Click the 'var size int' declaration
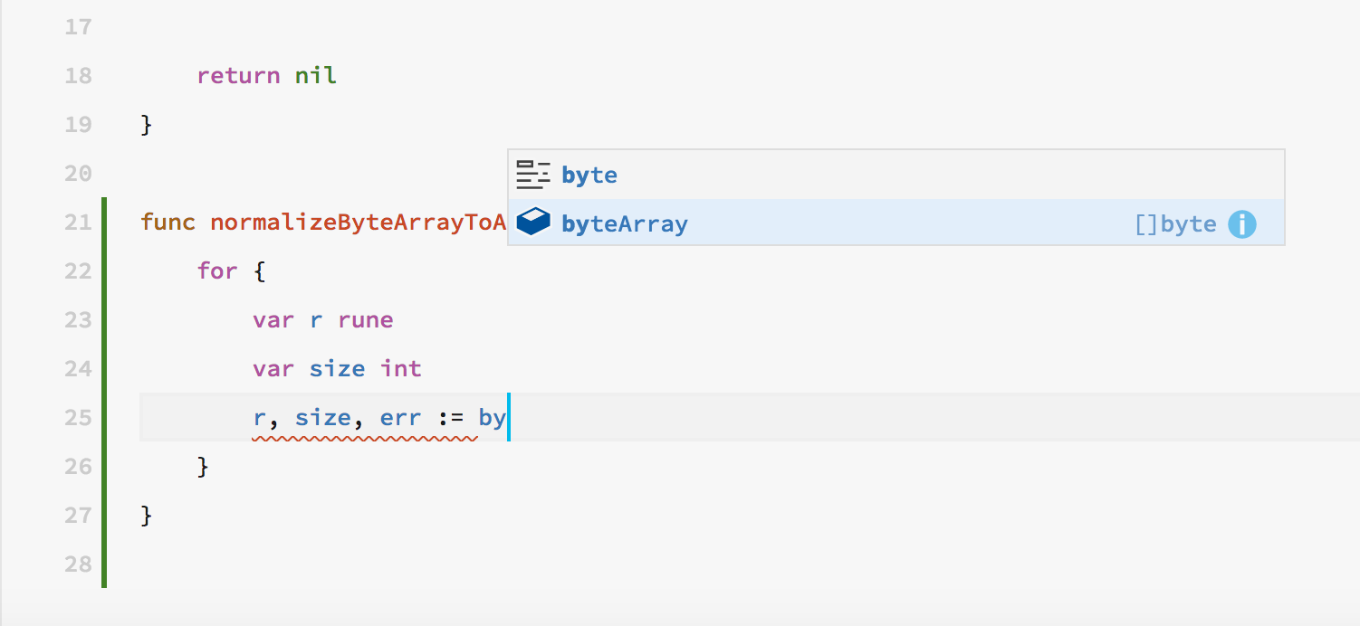 coord(338,368)
